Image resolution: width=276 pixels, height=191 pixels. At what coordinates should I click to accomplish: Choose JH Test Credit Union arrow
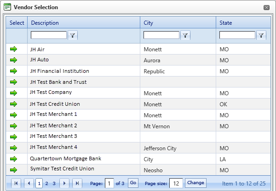click(x=13, y=104)
